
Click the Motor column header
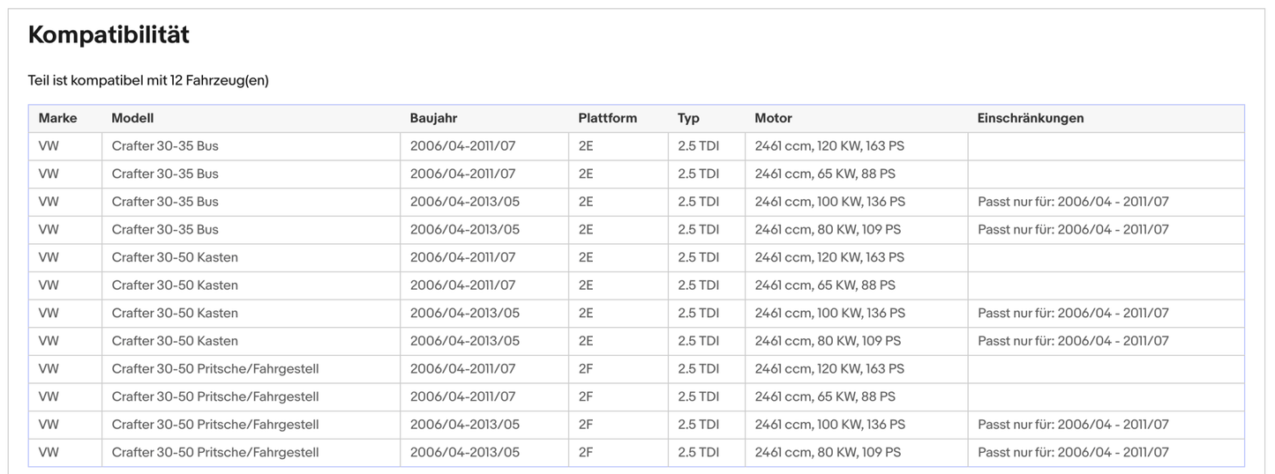tap(773, 118)
